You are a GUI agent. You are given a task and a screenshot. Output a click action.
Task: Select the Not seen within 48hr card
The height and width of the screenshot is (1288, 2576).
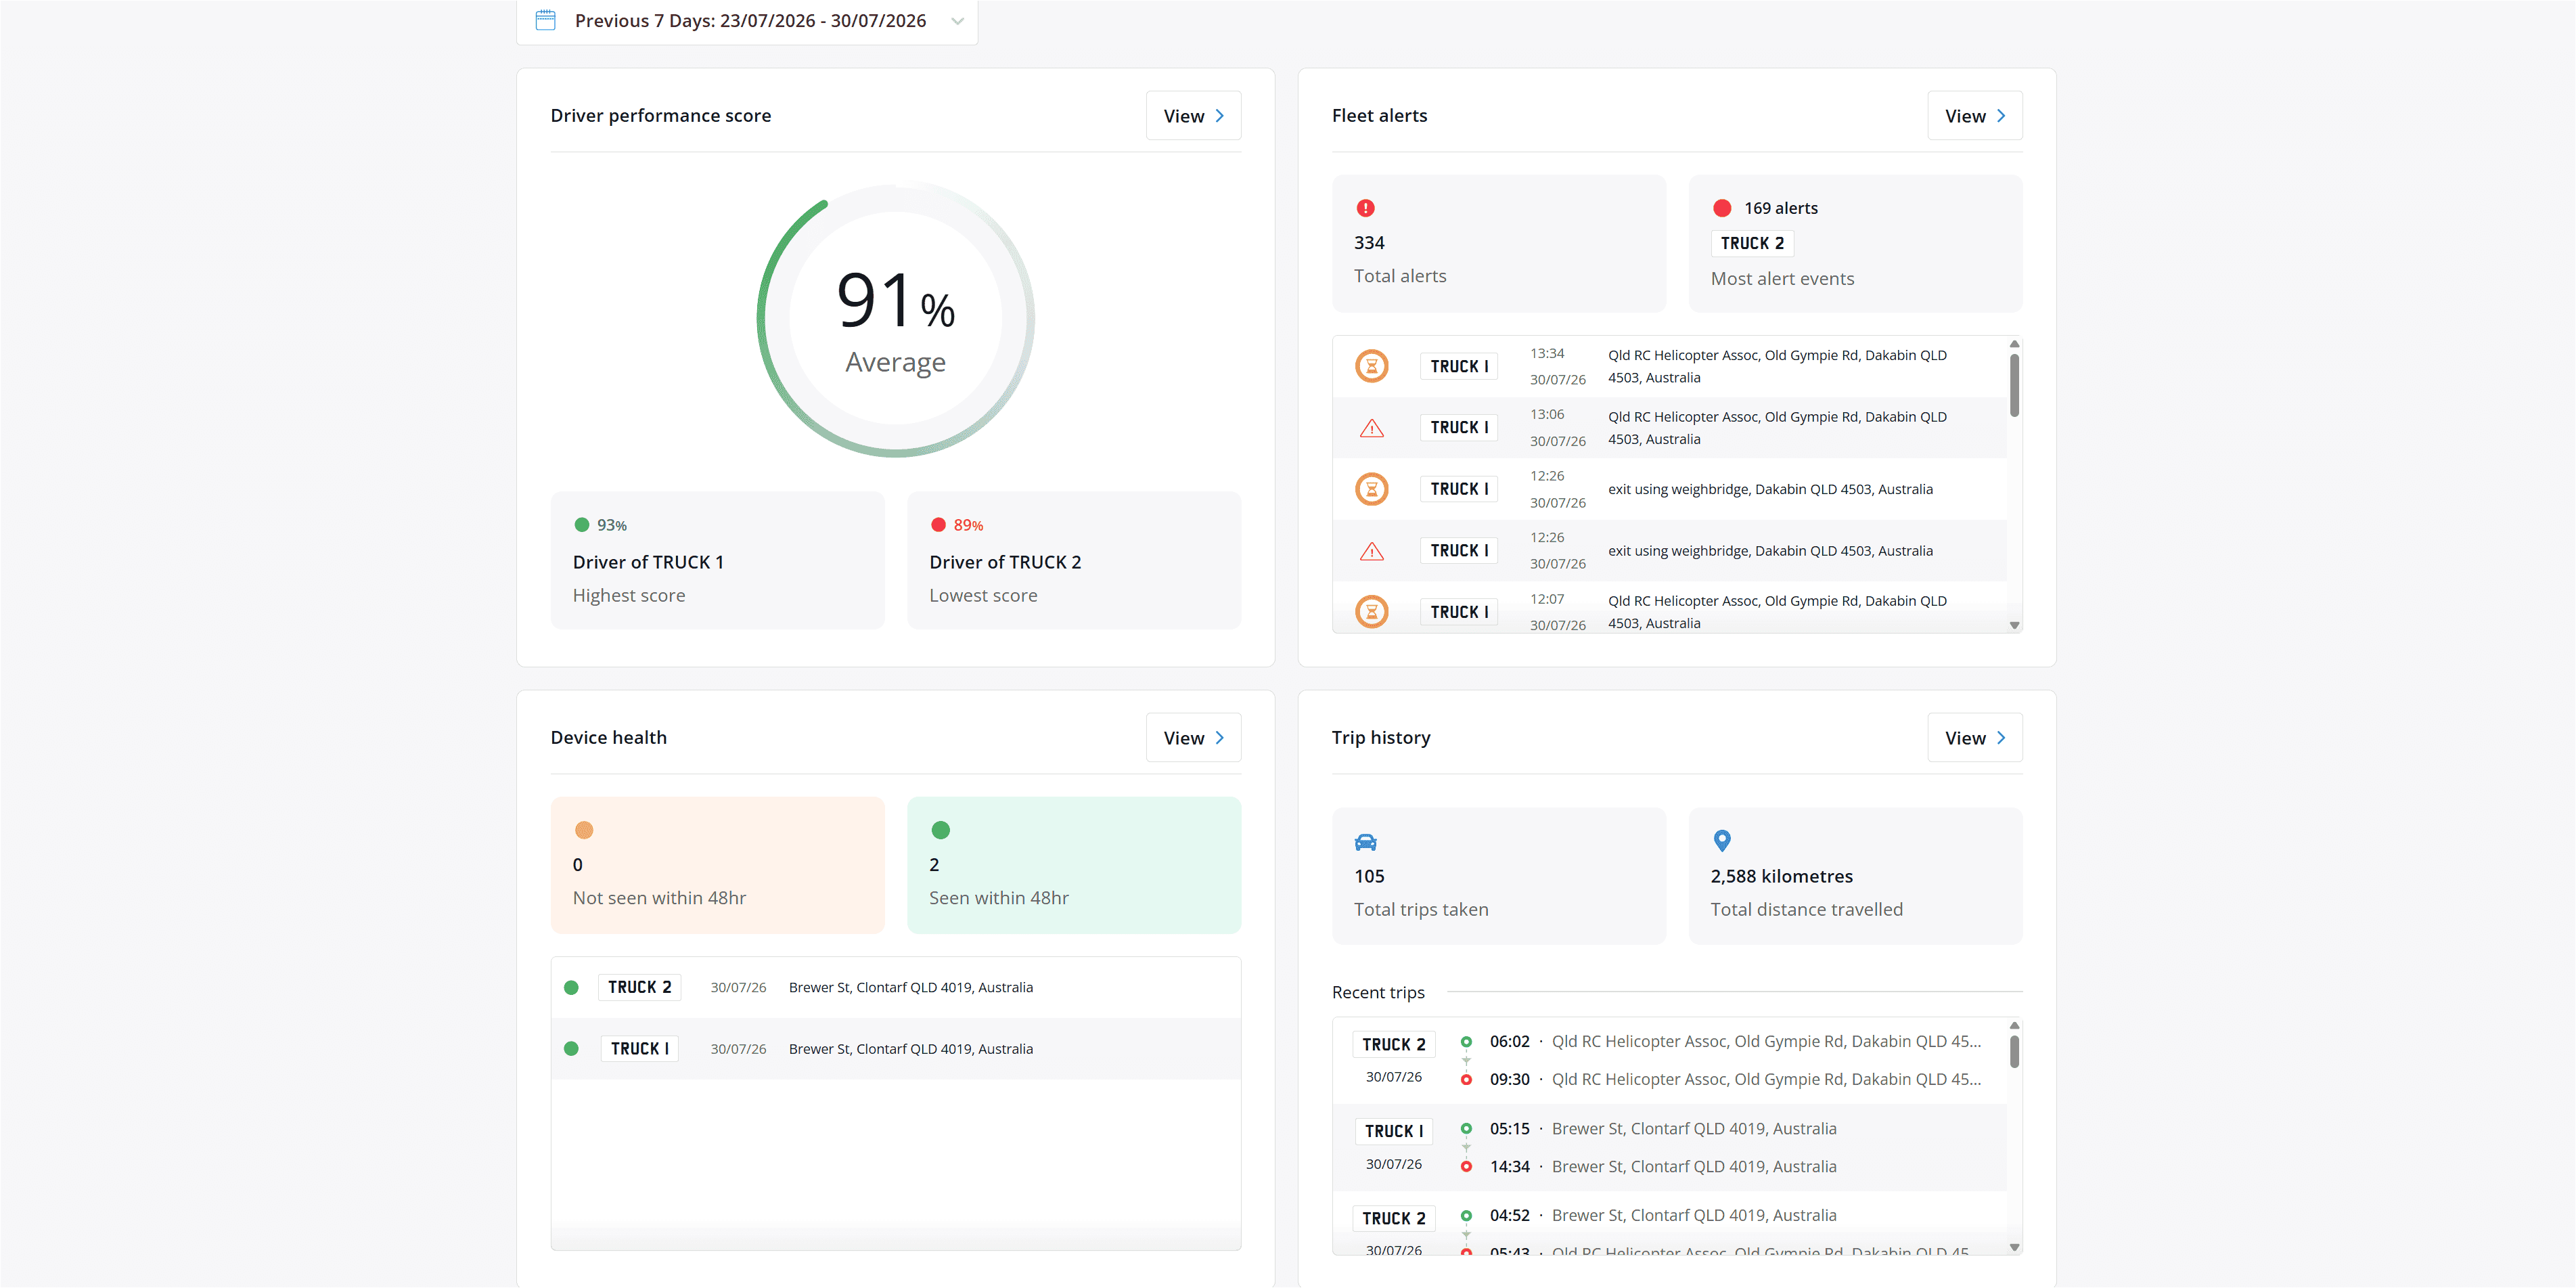(717, 865)
